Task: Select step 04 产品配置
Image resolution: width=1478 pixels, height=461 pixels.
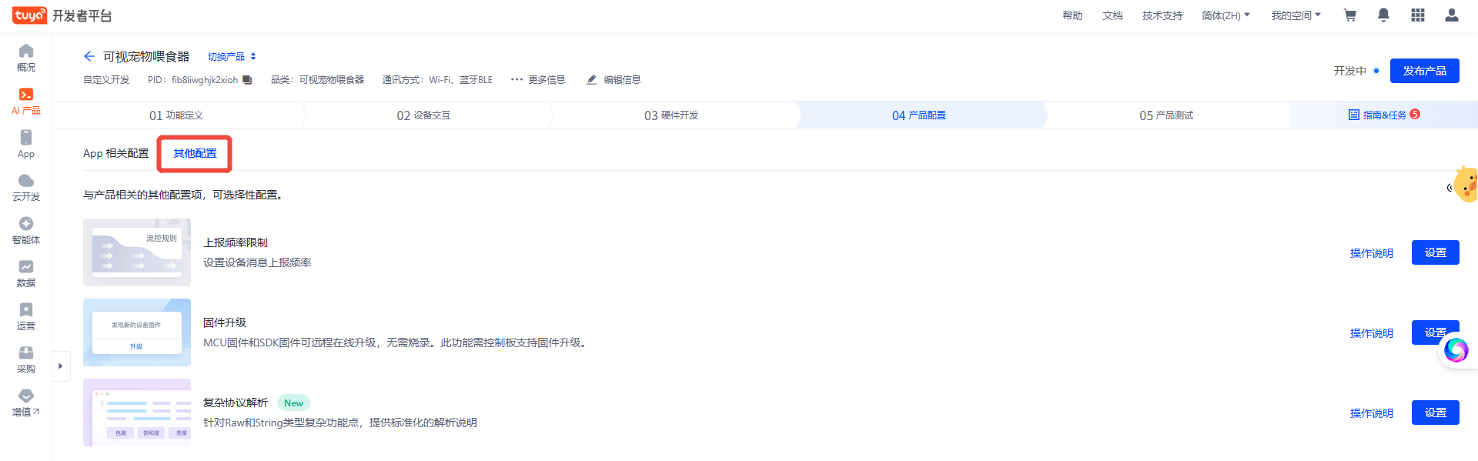Action: [919, 115]
